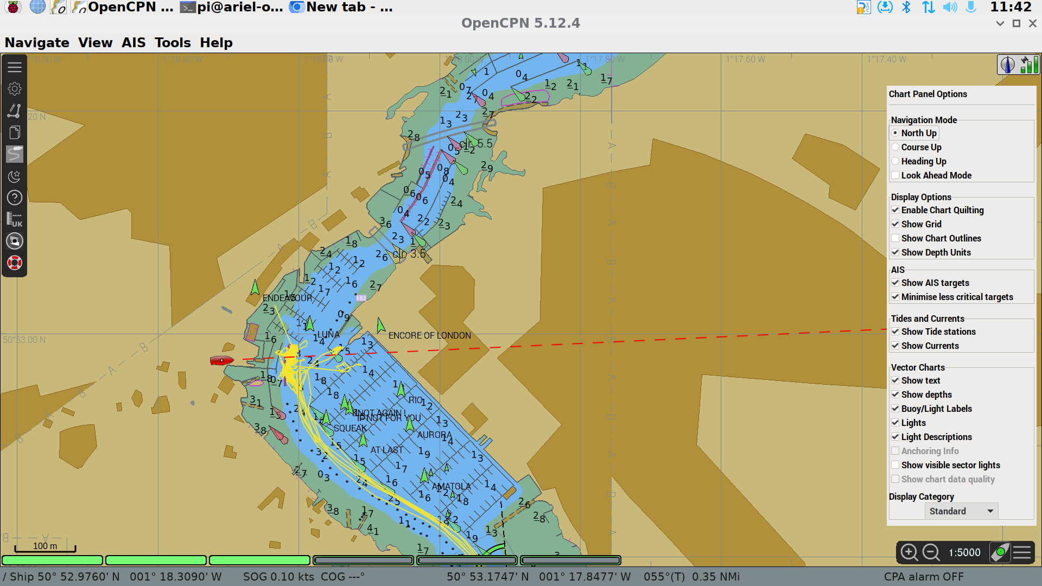Open the AIS menu
Viewport: 1042px width, 586px height.
134,42
